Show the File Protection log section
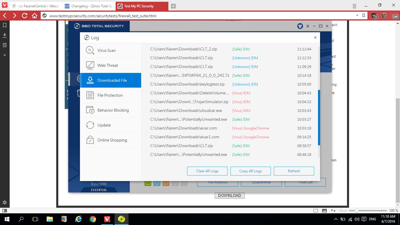This screenshot has width=400, height=225. click(x=110, y=95)
